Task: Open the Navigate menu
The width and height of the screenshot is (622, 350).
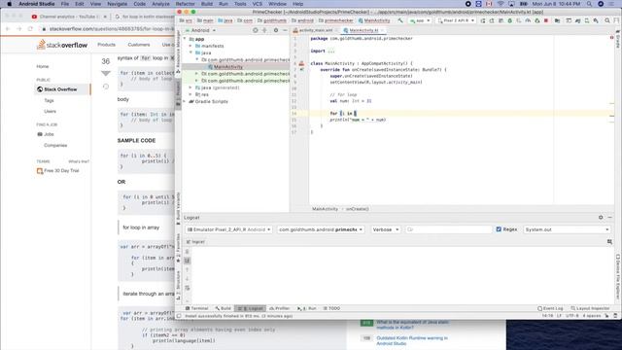Action: 118,4
